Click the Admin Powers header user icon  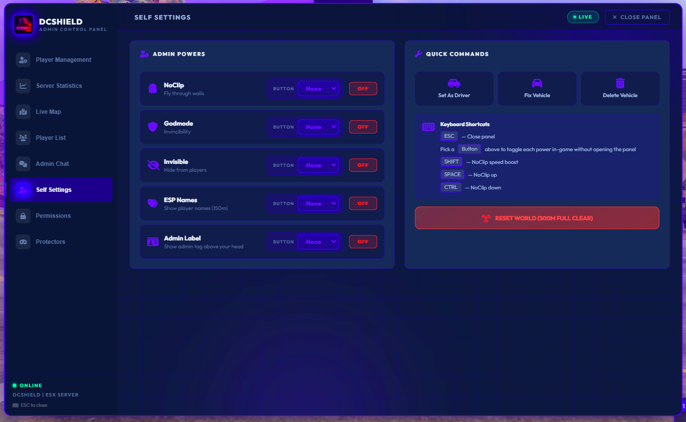pyautogui.click(x=144, y=54)
